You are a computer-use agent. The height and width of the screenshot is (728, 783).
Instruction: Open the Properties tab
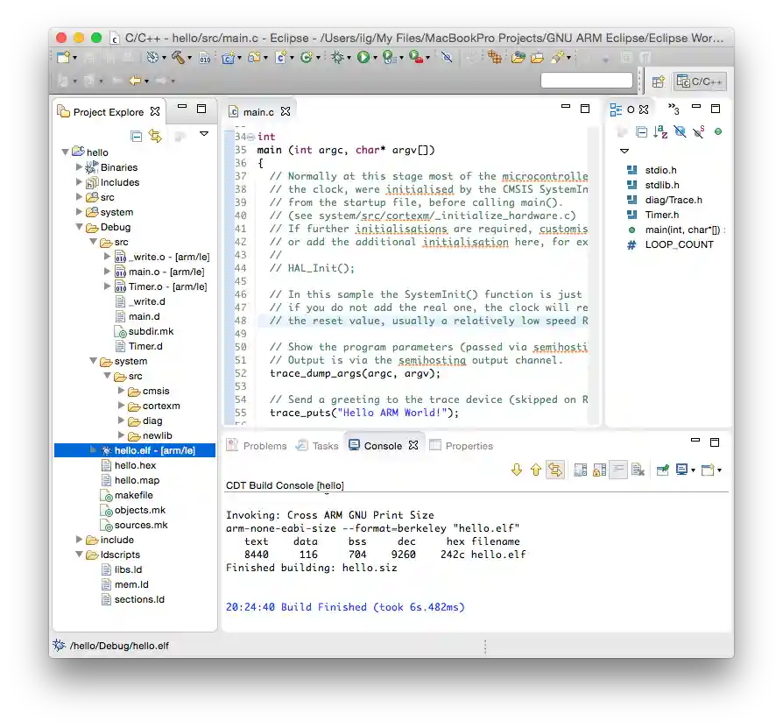pyautogui.click(x=469, y=446)
